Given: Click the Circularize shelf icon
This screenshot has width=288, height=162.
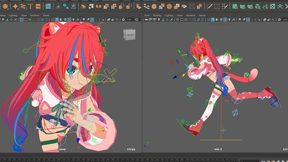Looking at the screenshot, I should 169,6.
